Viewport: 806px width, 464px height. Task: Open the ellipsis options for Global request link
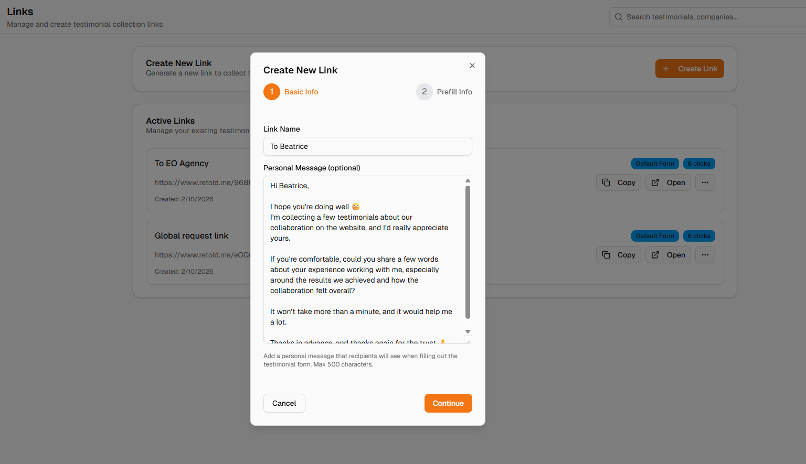tap(705, 255)
